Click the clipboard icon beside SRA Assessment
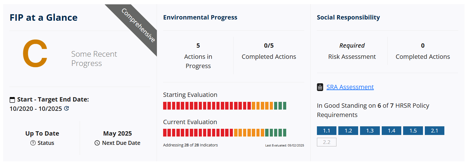Viewport: 467px width, 165px height. (320, 87)
